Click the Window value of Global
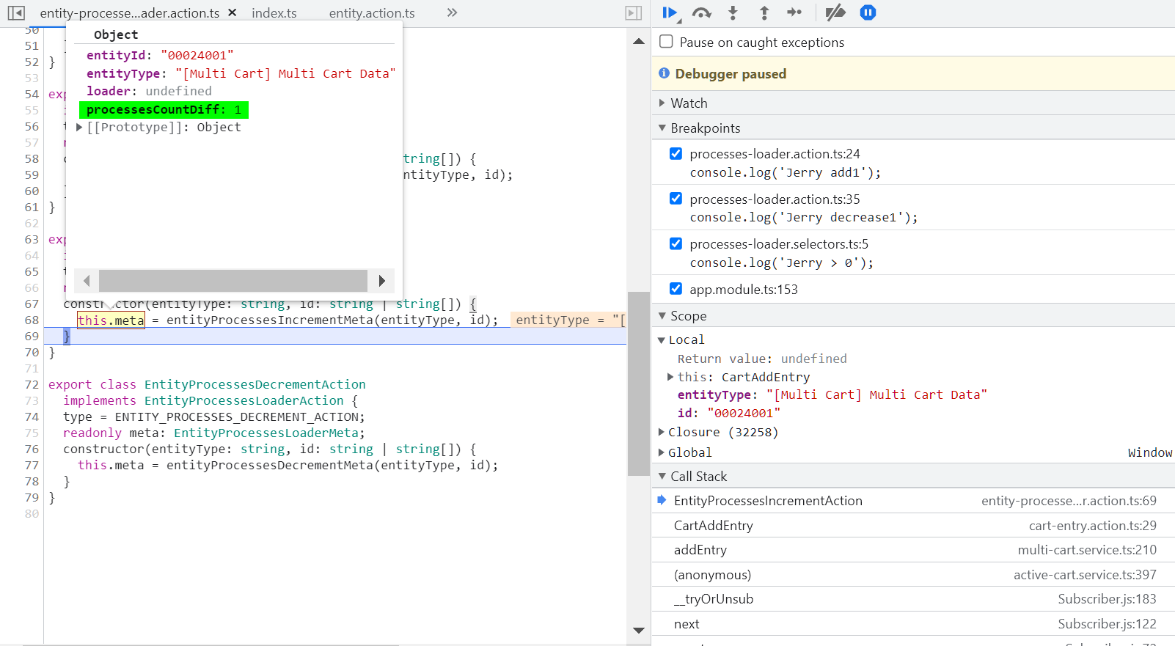This screenshot has width=1175, height=646. tap(1149, 452)
